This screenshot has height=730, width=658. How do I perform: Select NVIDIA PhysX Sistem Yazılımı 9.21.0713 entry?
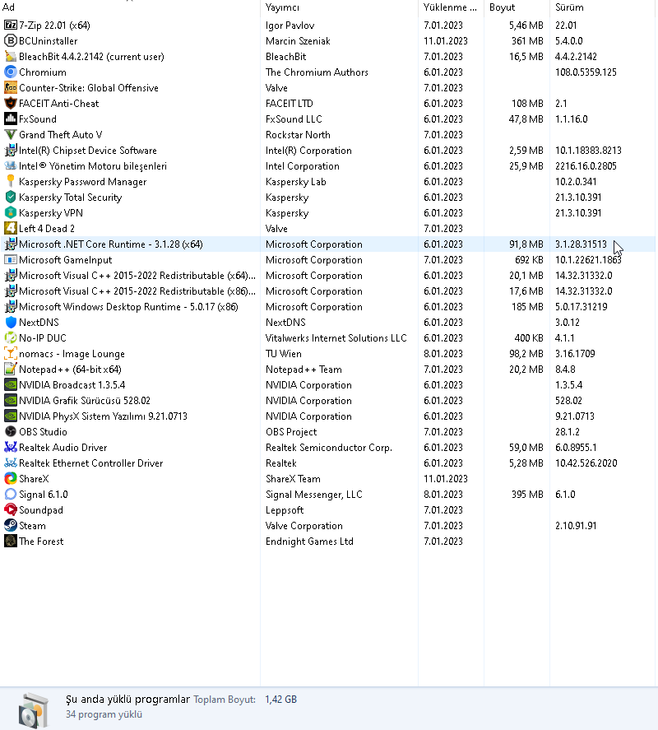click(x=328, y=416)
